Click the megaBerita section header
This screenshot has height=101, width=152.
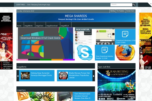[x=56, y=66]
